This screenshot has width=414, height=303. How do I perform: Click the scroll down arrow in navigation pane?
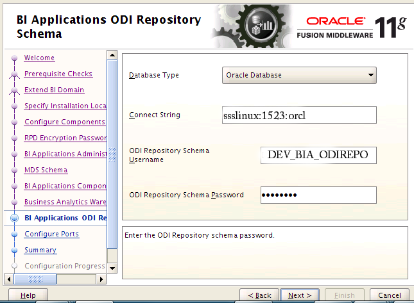[112, 268]
